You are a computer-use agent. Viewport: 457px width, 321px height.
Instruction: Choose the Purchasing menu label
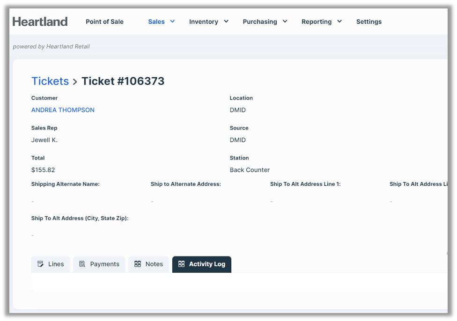[260, 22]
